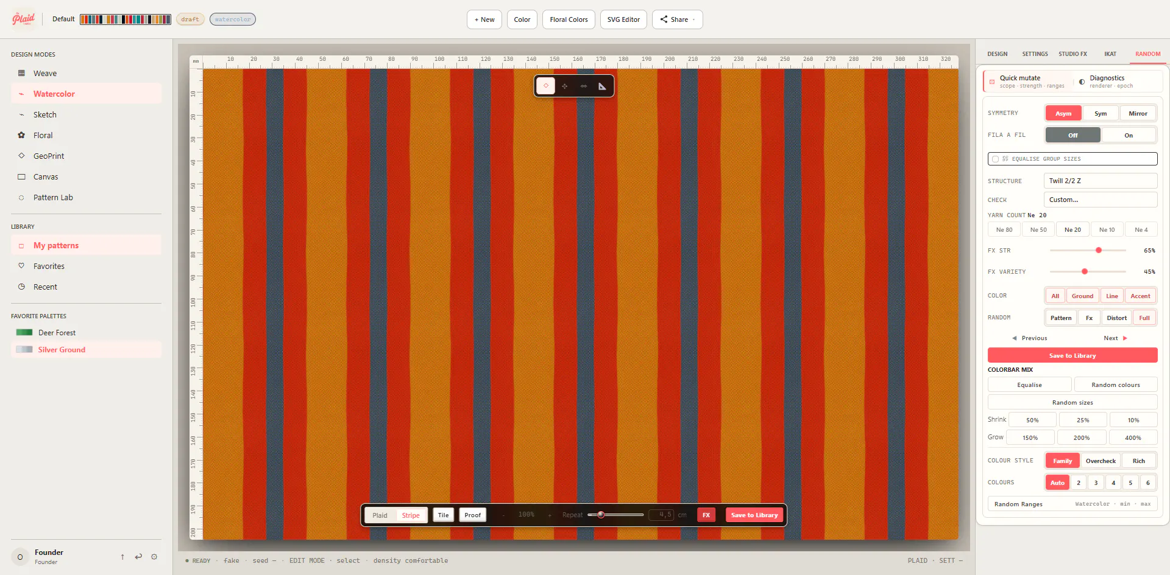Image resolution: width=1170 pixels, height=575 pixels.
Task: Expand the Random Ranges section
Action: [1072, 504]
